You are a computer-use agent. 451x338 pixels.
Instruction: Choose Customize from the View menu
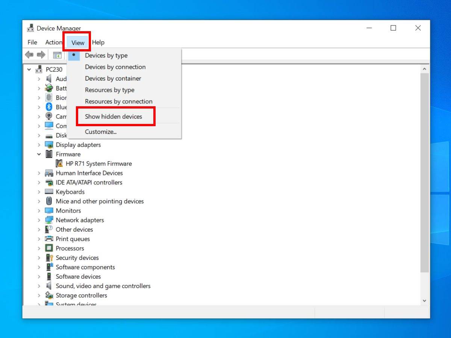click(101, 131)
